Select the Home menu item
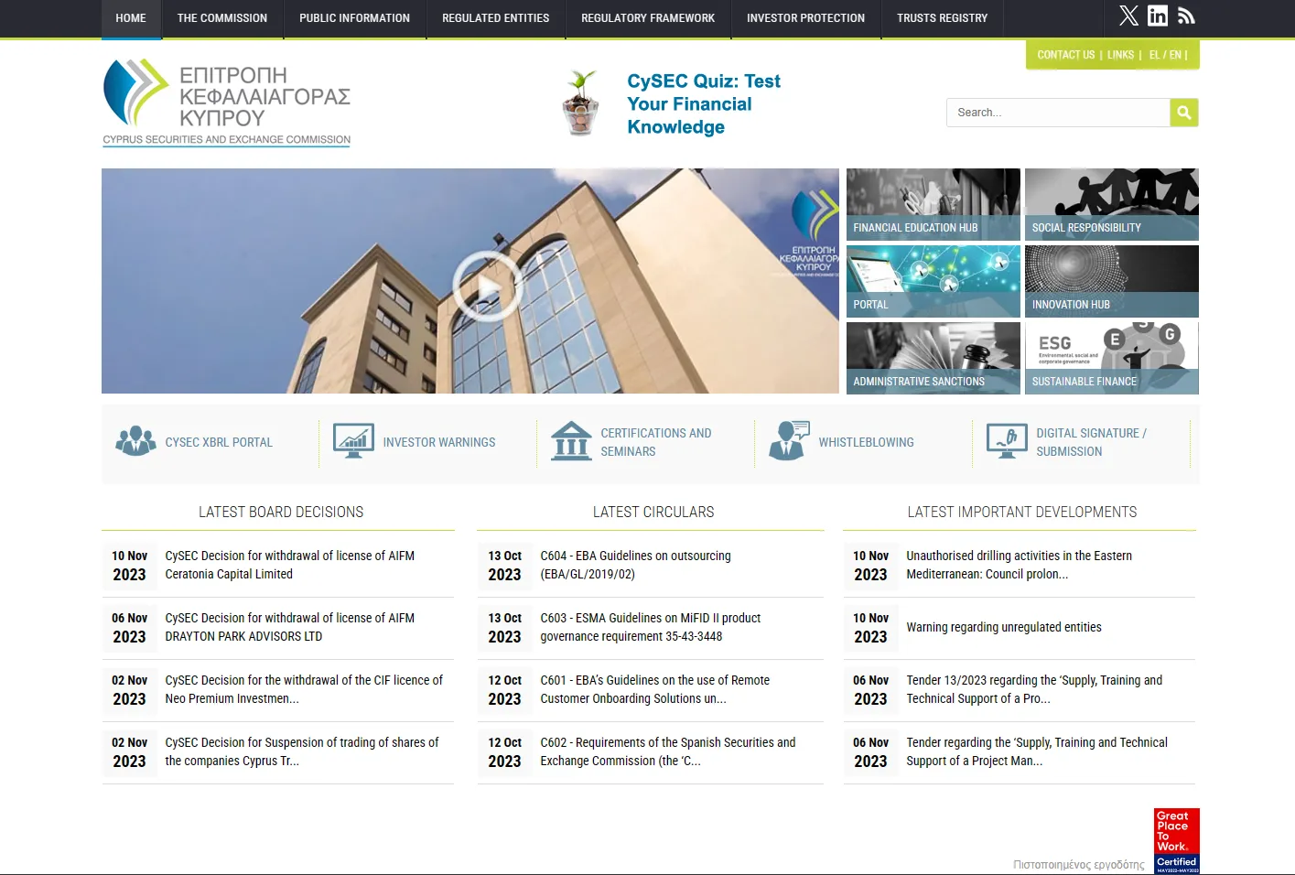This screenshot has height=875, width=1295. [x=131, y=18]
